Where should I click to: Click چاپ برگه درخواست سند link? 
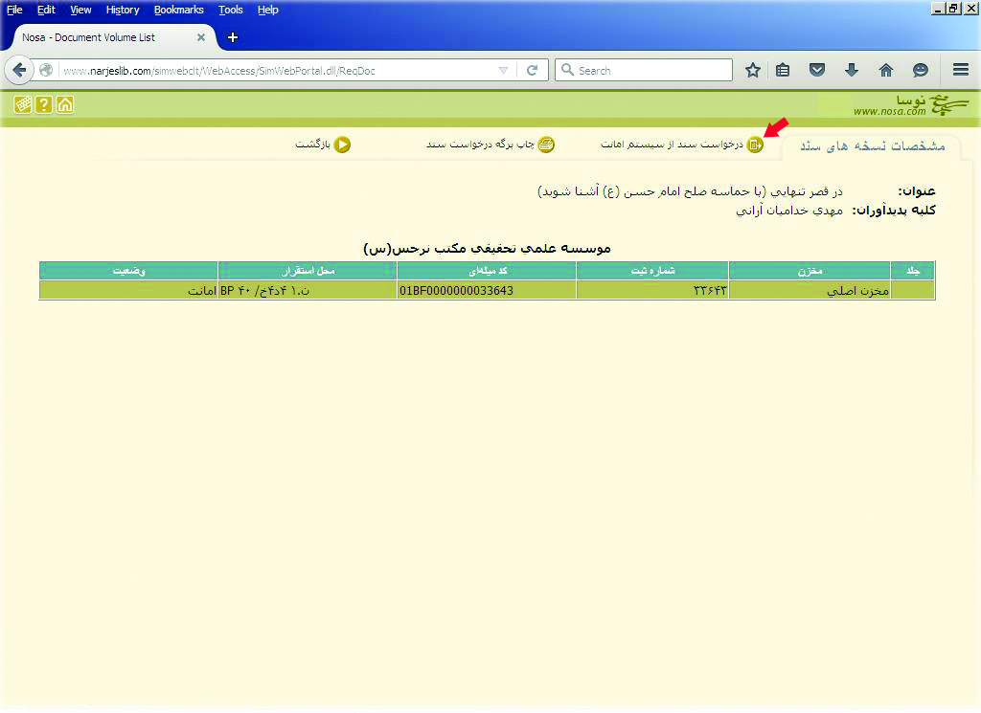click(480, 145)
